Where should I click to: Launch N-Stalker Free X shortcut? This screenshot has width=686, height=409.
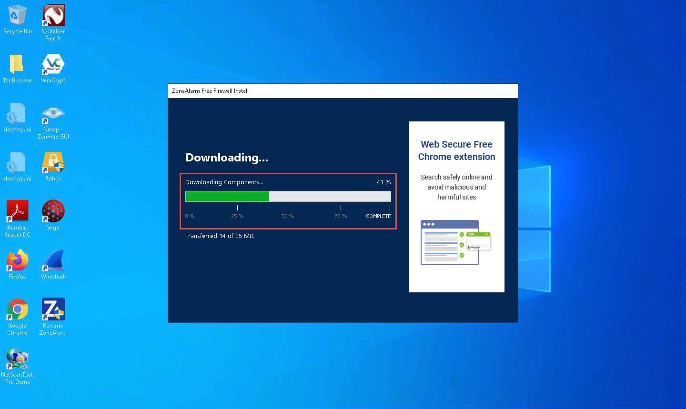click(53, 23)
